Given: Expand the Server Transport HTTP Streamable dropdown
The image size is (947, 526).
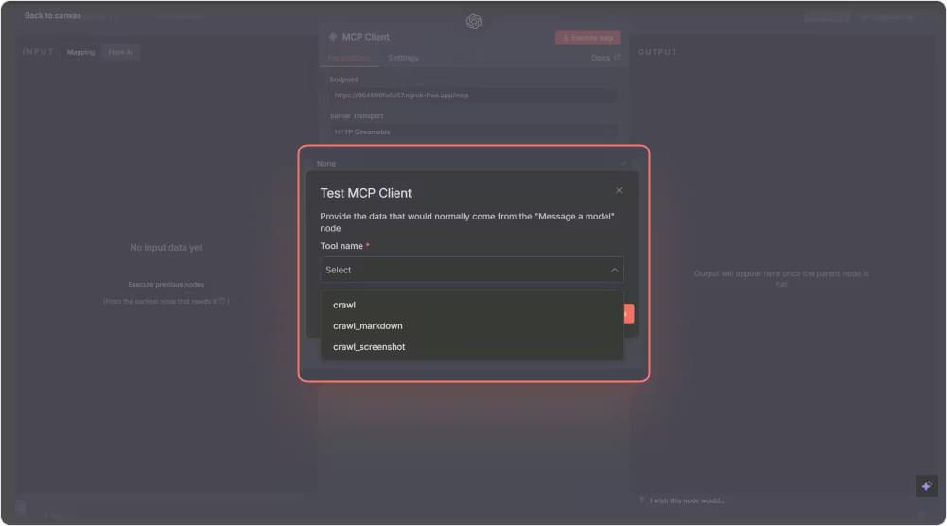Looking at the screenshot, I should click(473, 132).
